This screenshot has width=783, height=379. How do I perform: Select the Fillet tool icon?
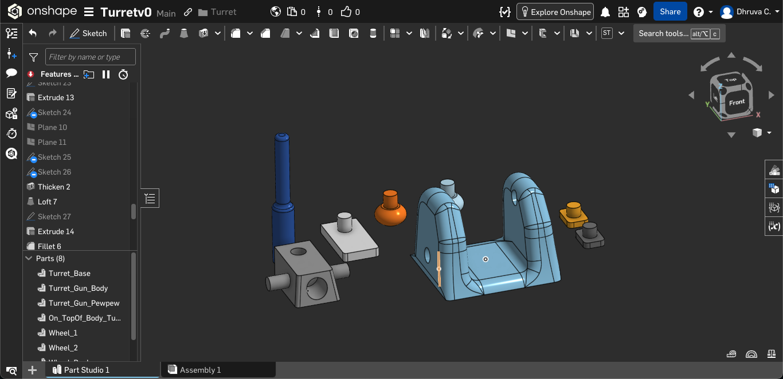[x=235, y=33]
